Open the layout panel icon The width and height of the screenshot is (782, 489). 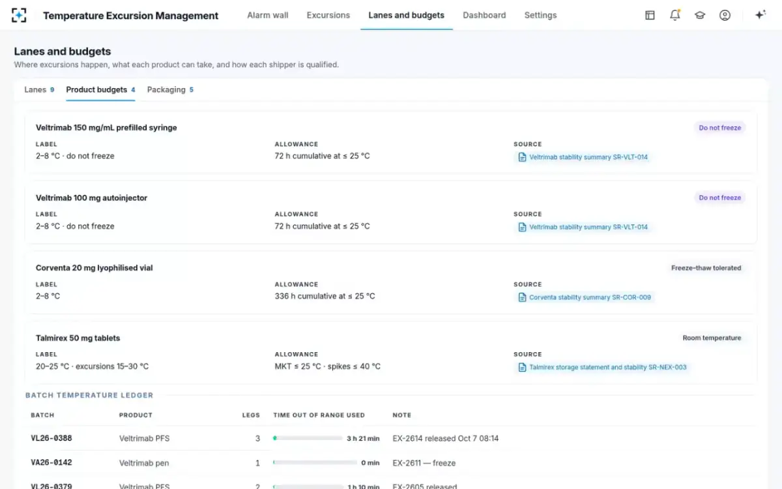pyautogui.click(x=650, y=15)
